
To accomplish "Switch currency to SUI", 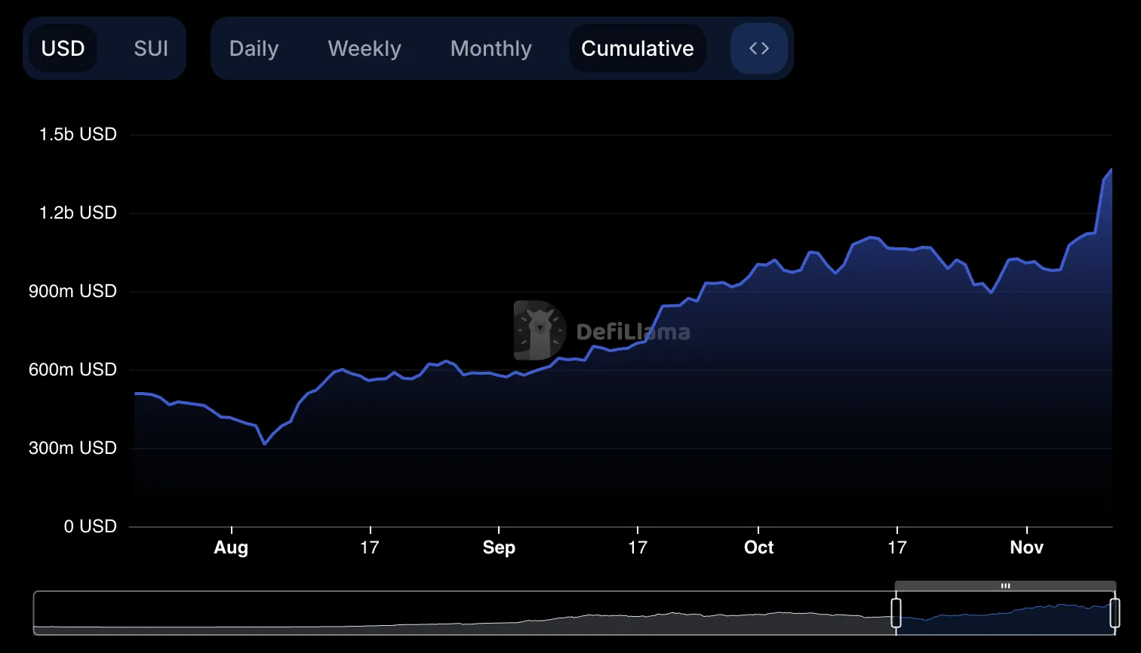I will point(151,48).
